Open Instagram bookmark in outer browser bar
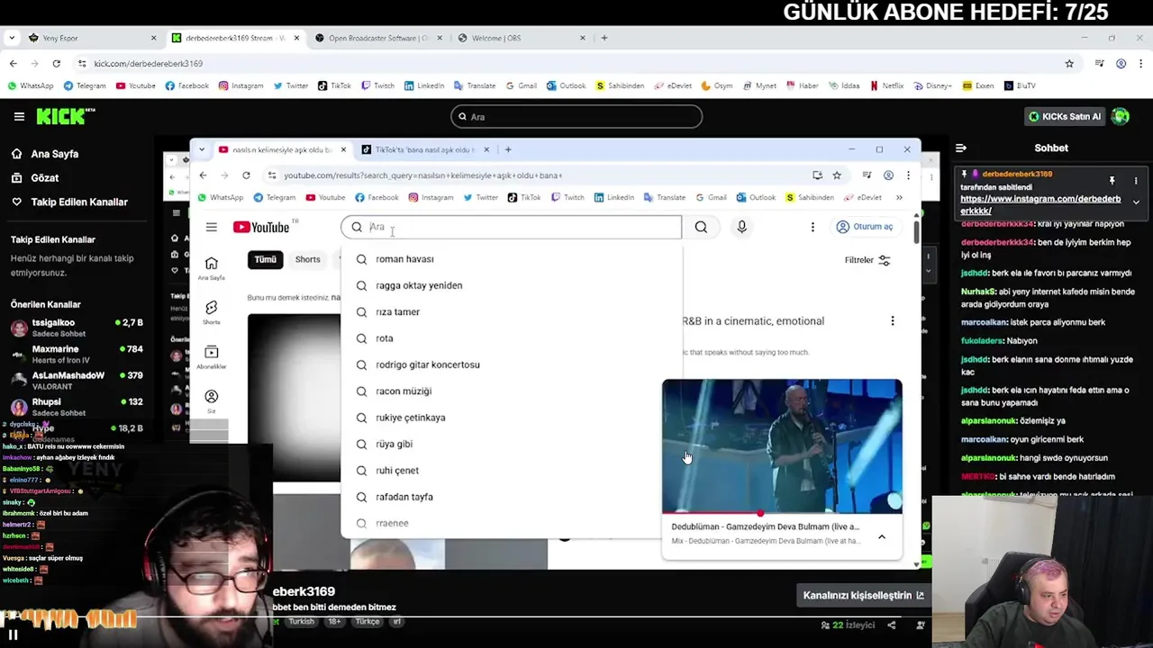Viewport: 1153px width, 648px height. point(241,85)
